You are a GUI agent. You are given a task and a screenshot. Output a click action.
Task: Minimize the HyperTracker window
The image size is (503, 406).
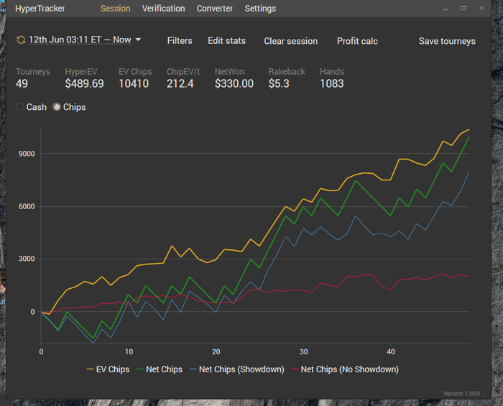click(446, 9)
